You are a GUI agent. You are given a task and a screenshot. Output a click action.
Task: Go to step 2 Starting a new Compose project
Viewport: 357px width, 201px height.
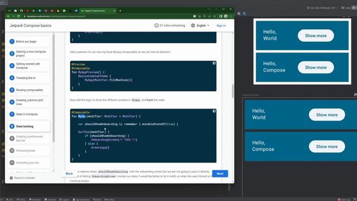pos(28,54)
